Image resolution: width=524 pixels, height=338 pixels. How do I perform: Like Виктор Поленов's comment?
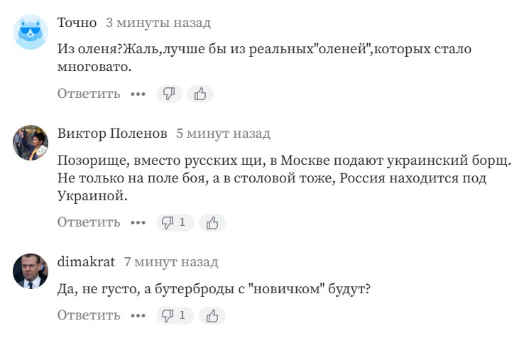click(212, 222)
